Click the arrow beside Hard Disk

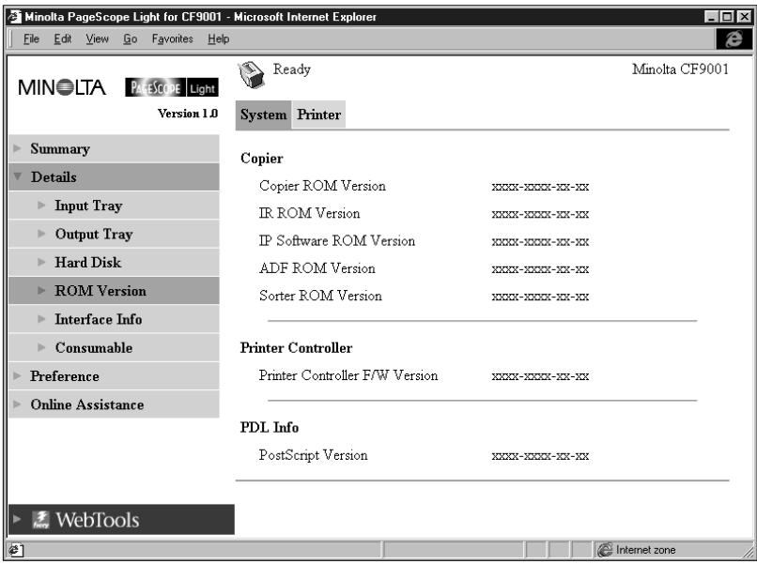pyautogui.click(x=41, y=262)
